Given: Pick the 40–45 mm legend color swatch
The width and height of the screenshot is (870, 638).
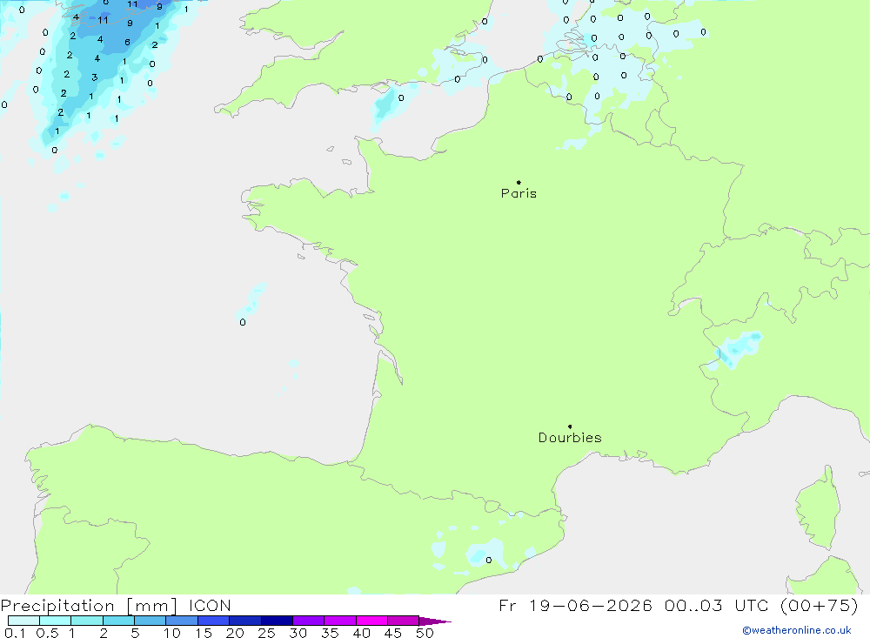Looking at the screenshot, I should tap(371, 621).
